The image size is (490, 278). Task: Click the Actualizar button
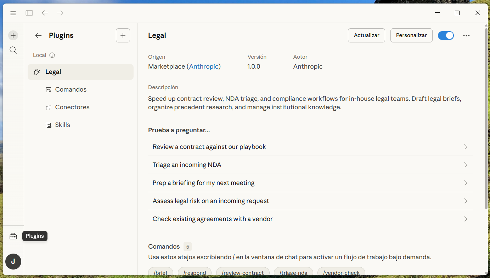tap(366, 35)
